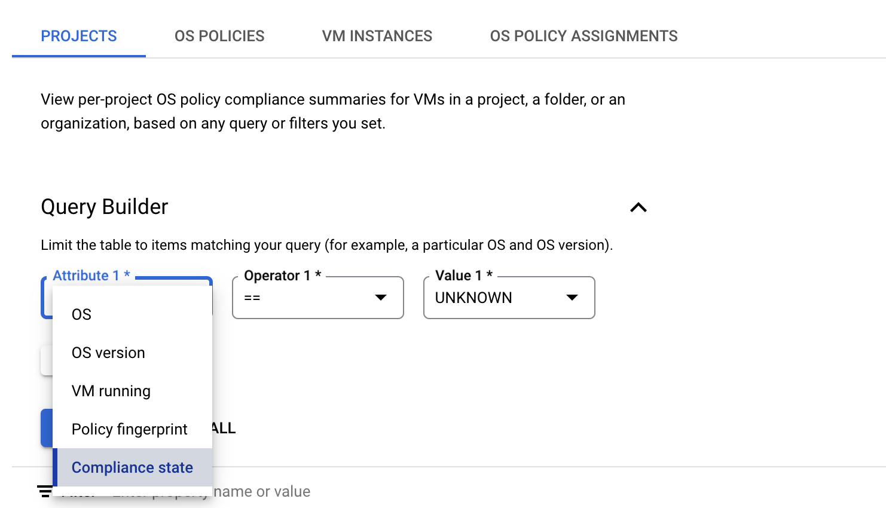Click the collapse chevron next to Query Builder
Image resolution: width=886 pixels, height=508 pixels.
tap(638, 207)
